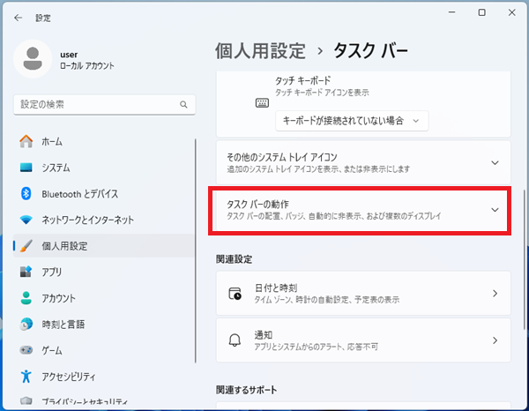Expand その他のシステム トレイ アイコン section
The width and height of the screenshot is (529, 411).
(x=362, y=162)
